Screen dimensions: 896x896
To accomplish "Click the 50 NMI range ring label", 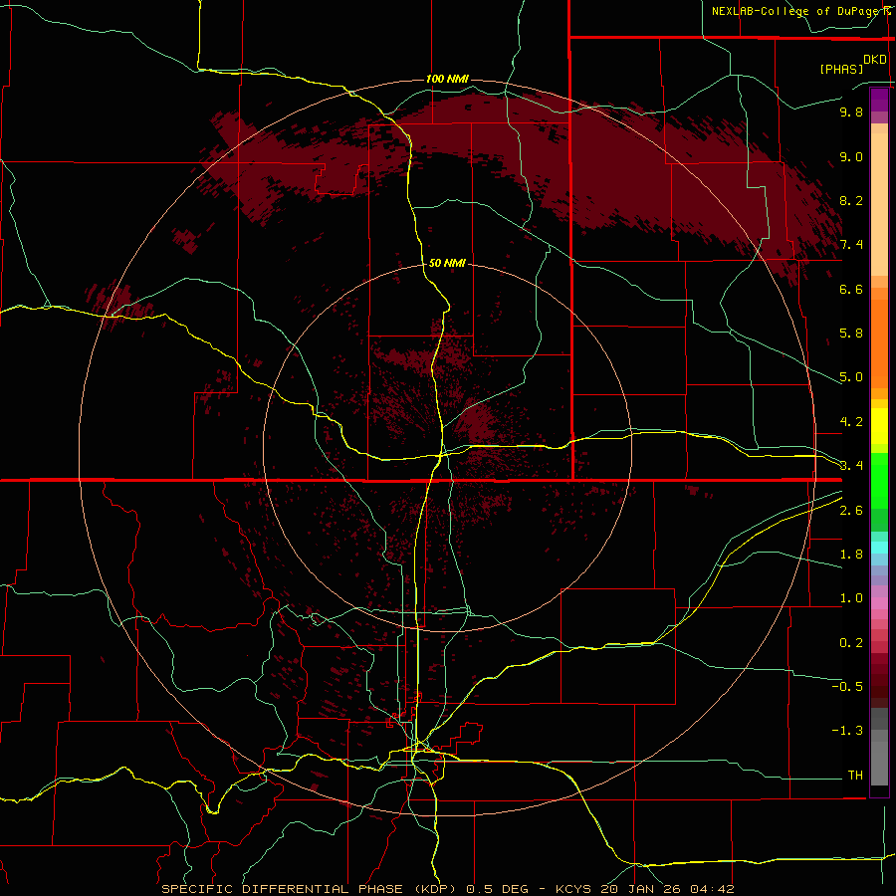I will tap(447, 263).
